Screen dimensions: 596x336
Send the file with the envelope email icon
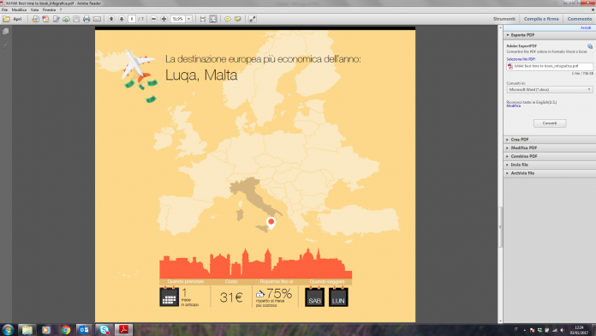pyautogui.click(x=98, y=19)
